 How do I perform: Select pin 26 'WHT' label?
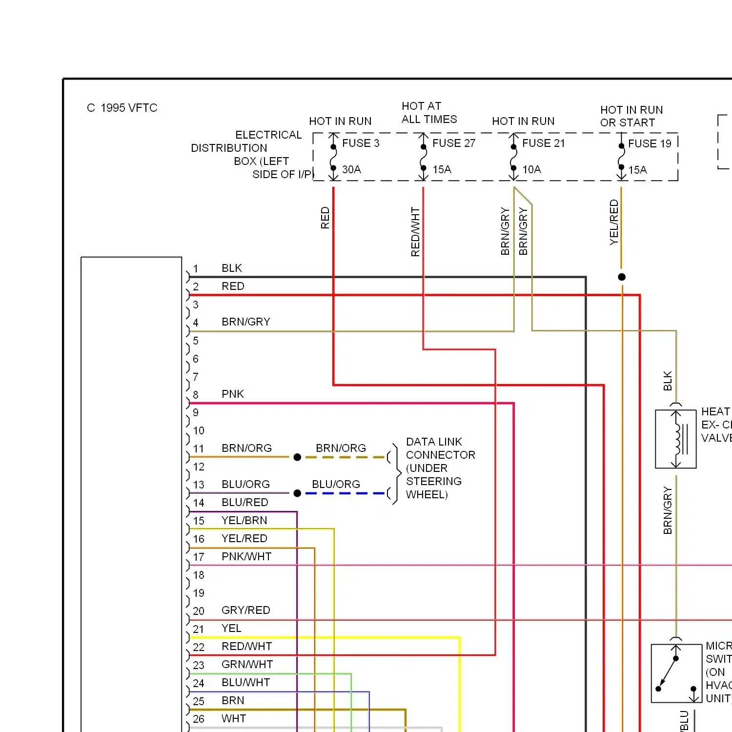coord(234,718)
